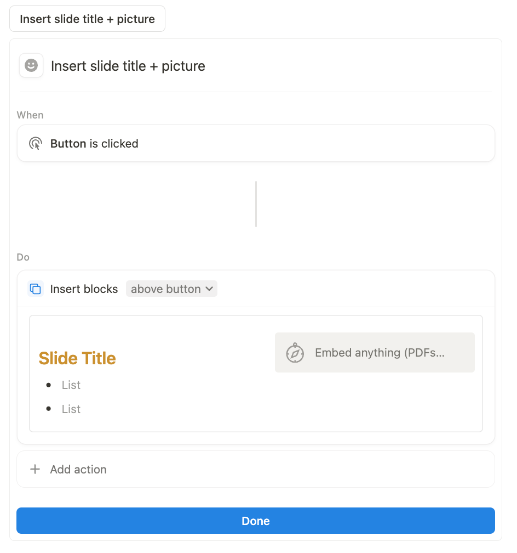Click the first List bullet item
Screen dimensions: 517x553
pos(71,385)
